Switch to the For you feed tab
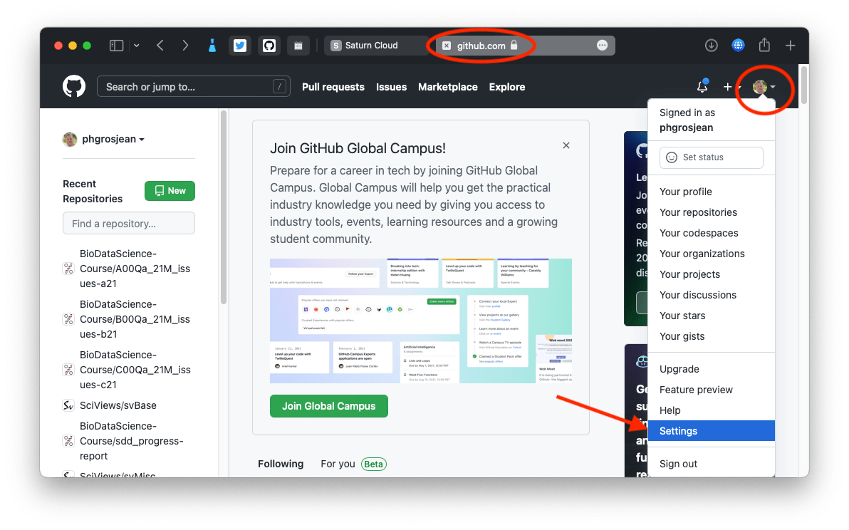The image size is (849, 530). (338, 463)
